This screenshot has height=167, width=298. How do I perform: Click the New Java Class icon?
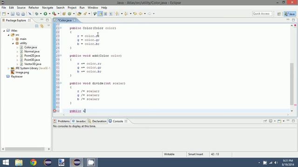pyautogui.click(x=69, y=13)
